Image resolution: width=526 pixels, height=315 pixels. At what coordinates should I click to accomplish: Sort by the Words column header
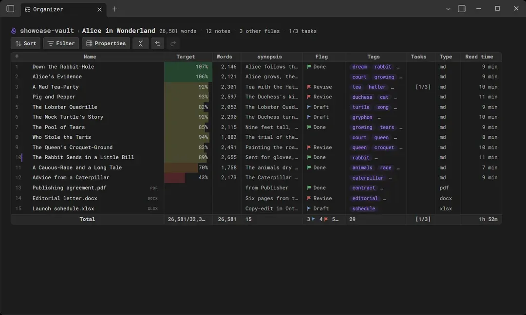(225, 56)
